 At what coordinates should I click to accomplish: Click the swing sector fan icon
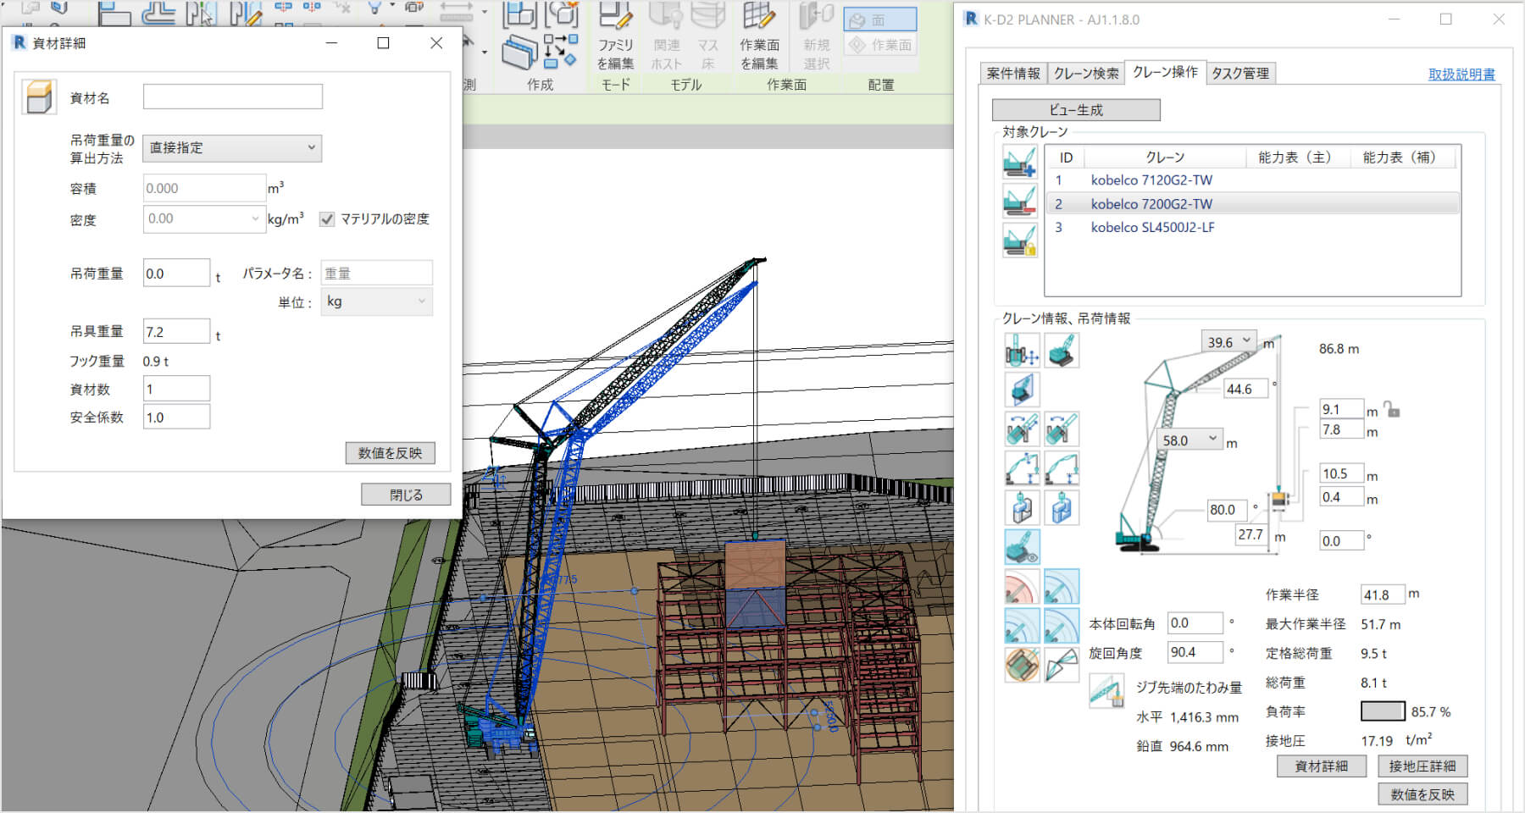[1062, 665]
